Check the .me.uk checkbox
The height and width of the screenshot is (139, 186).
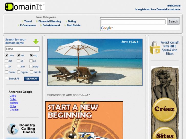tap(31, 72)
